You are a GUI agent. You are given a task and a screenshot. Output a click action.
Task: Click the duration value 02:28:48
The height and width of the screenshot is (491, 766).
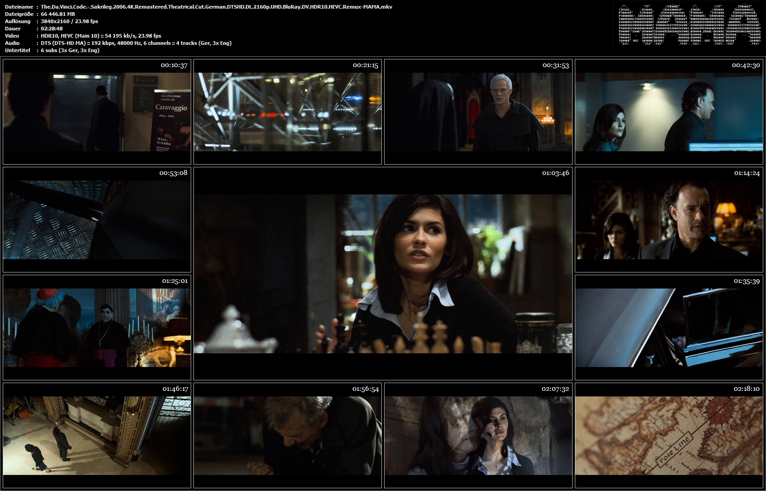click(52, 29)
